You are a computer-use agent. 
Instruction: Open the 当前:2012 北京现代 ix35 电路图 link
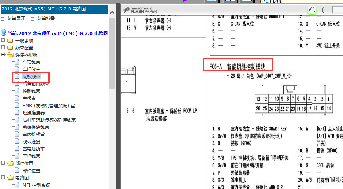click(x=58, y=33)
